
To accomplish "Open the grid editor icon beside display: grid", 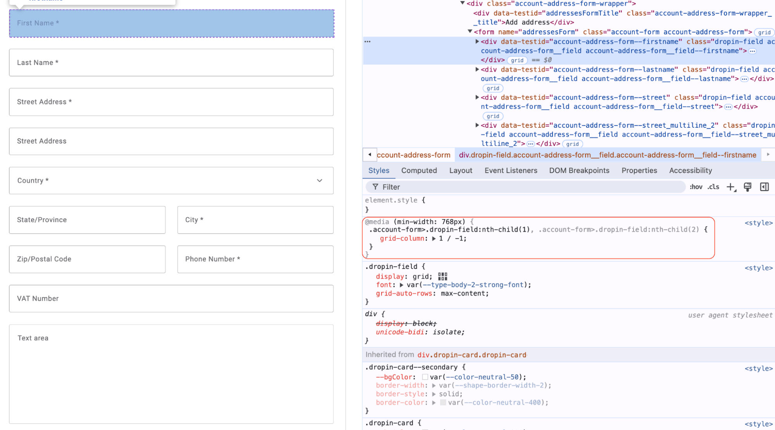I will tap(442, 276).
